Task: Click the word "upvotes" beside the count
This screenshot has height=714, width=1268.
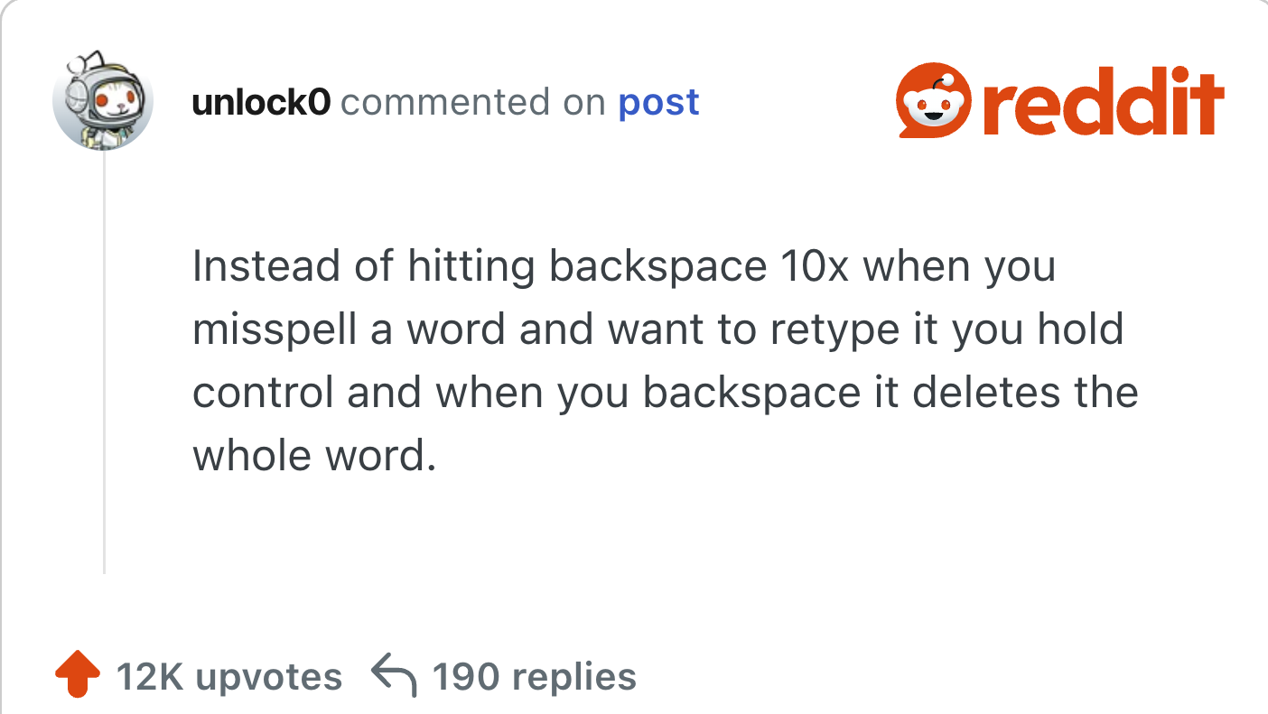Action: tap(268, 676)
